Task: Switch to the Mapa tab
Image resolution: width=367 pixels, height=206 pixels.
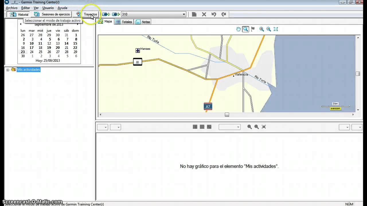Action: pyautogui.click(x=105, y=22)
